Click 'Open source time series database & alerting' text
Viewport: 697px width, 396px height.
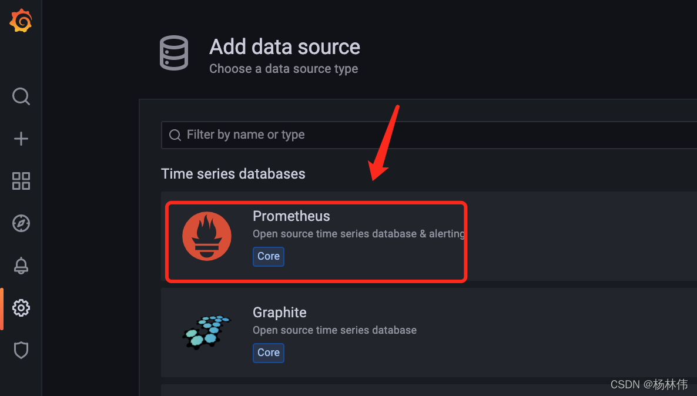pos(358,234)
